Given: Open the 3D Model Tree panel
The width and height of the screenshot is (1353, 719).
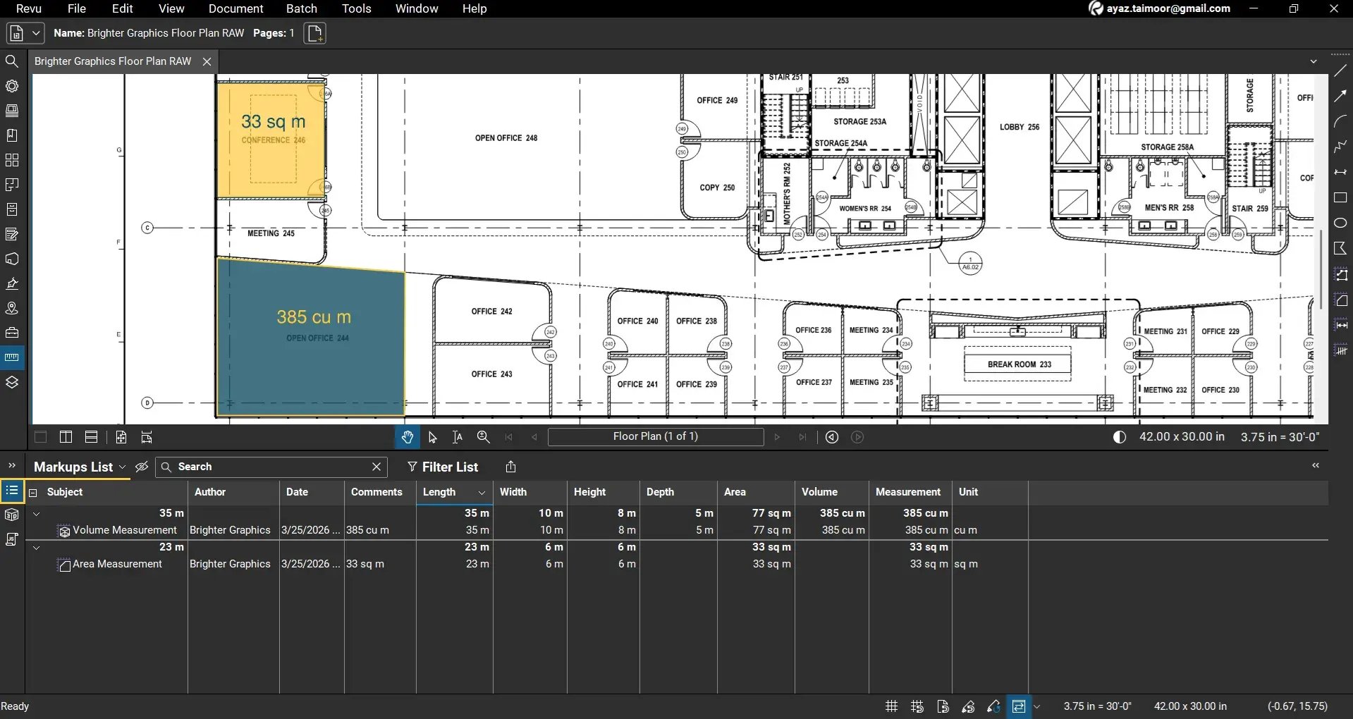Looking at the screenshot, I should click(x=12, y=514).
